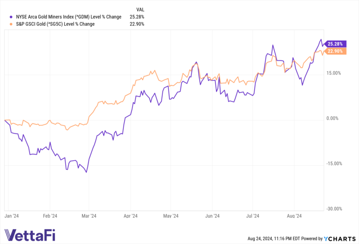Click the 0.00% y-axis label
The image size is (359, 244).
[335, 119]
